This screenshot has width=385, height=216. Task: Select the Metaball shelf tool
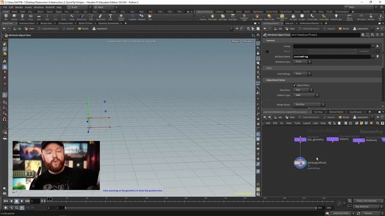(x=141, y=17)
